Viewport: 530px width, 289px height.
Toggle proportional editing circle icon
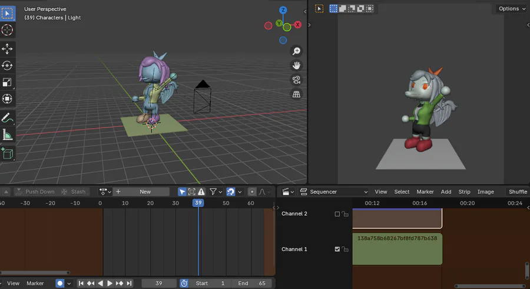tap(252, 192)
